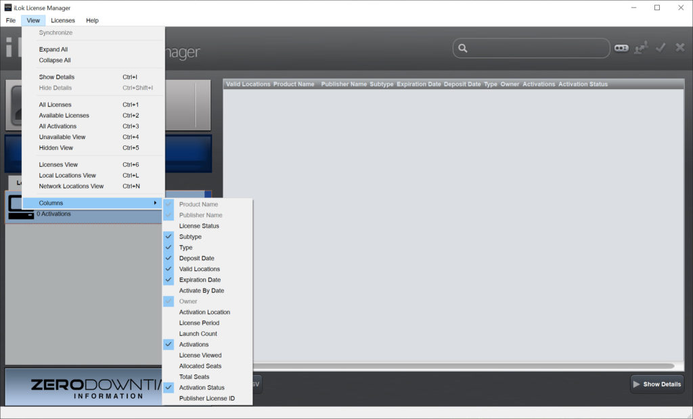
Task: Sort by Valid Locations column header
Action: [248, 84]
